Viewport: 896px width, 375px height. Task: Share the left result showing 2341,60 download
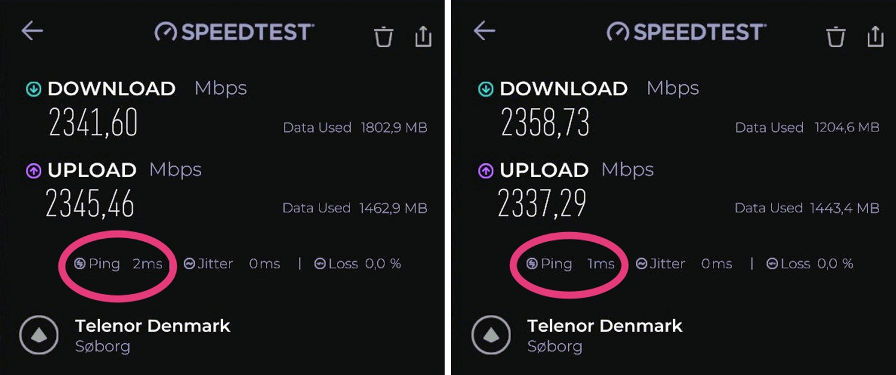(423, 36)
